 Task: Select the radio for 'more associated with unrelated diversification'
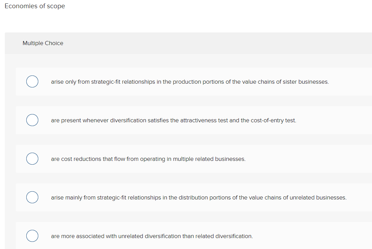tap(32, 236)
